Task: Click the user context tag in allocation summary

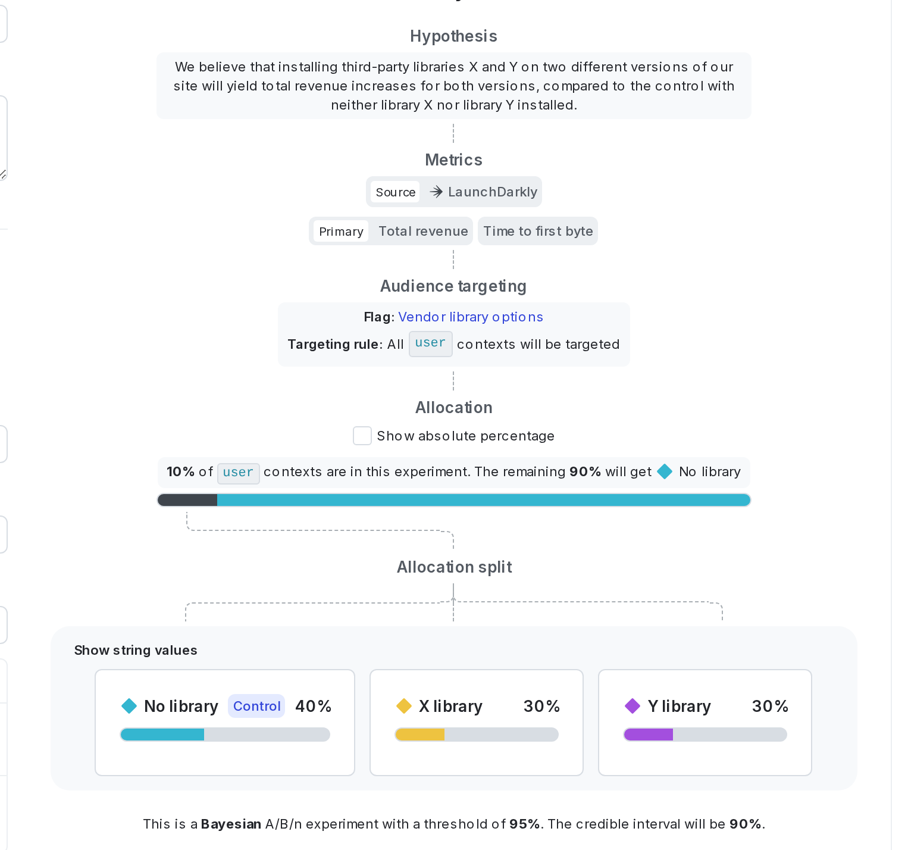Action: point(238,473)
